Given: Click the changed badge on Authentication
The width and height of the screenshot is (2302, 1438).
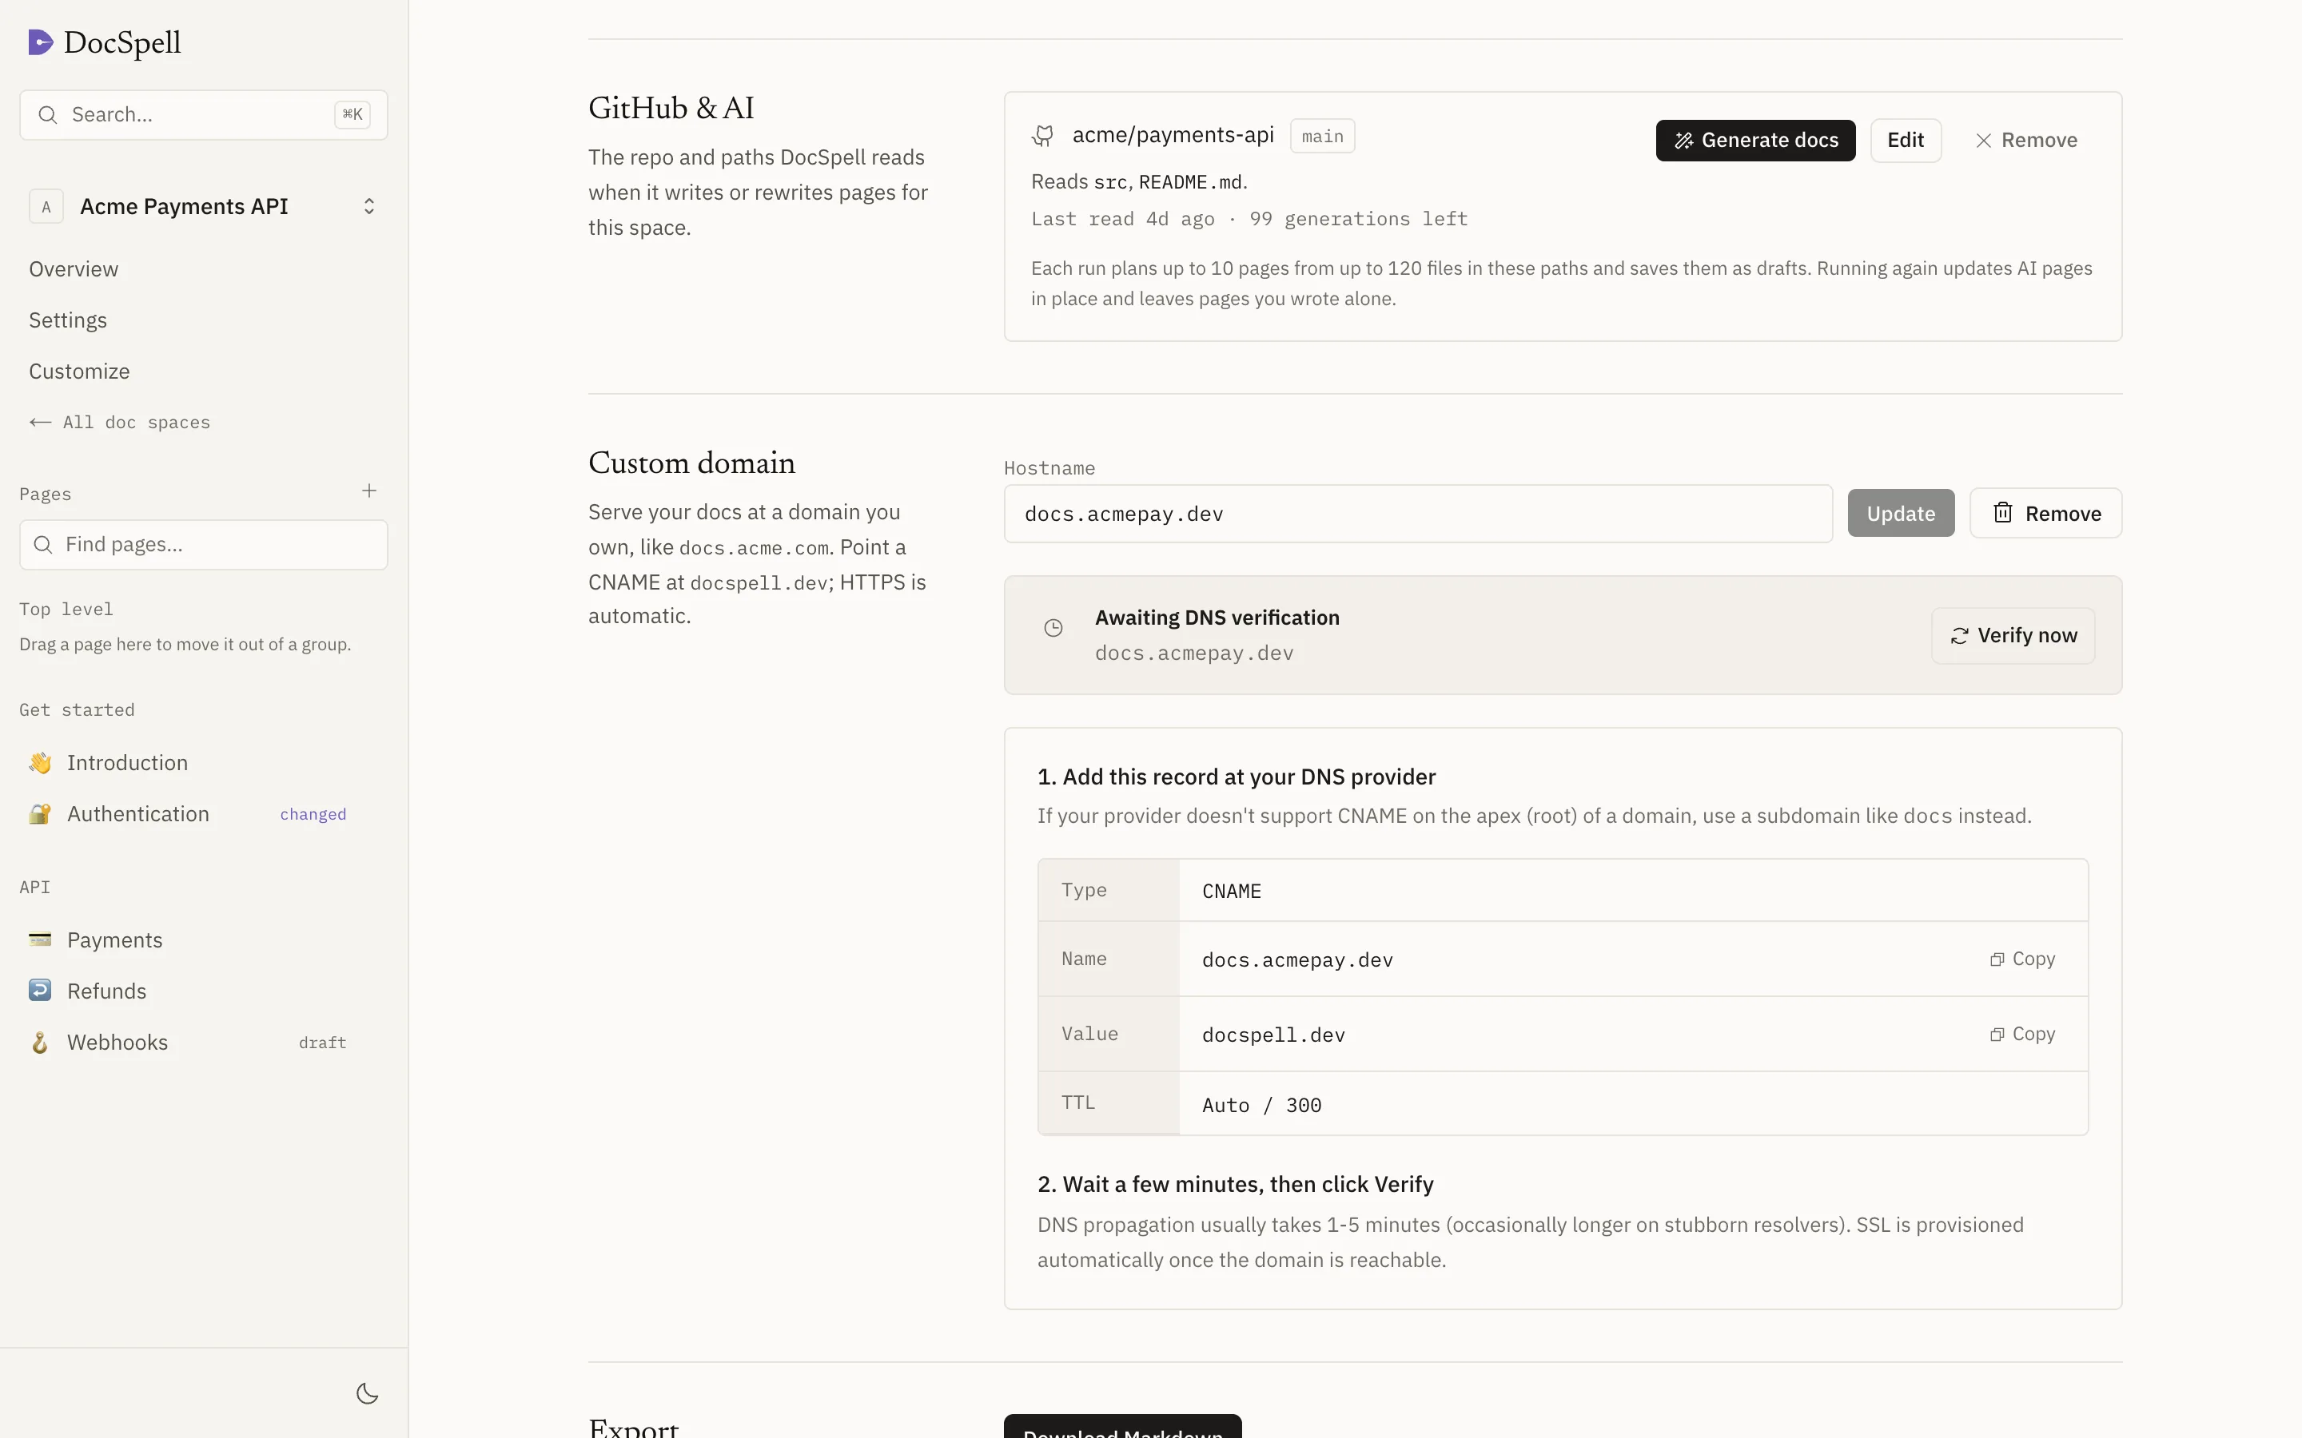Looking at the screenshot, I should [x=313, y=814].
